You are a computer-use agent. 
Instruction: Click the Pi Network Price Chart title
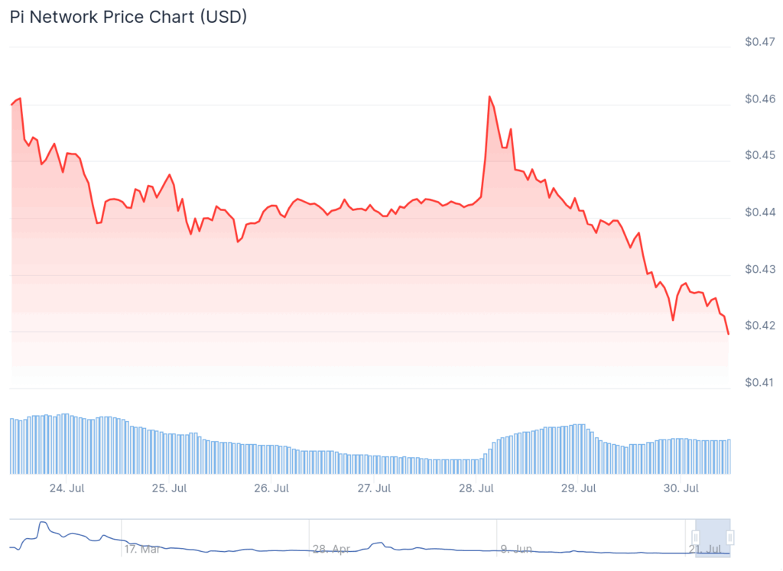point(128,17)
